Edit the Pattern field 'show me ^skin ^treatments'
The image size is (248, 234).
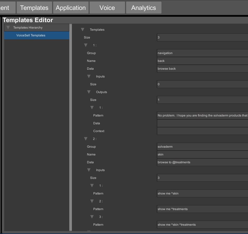[202, 225]
